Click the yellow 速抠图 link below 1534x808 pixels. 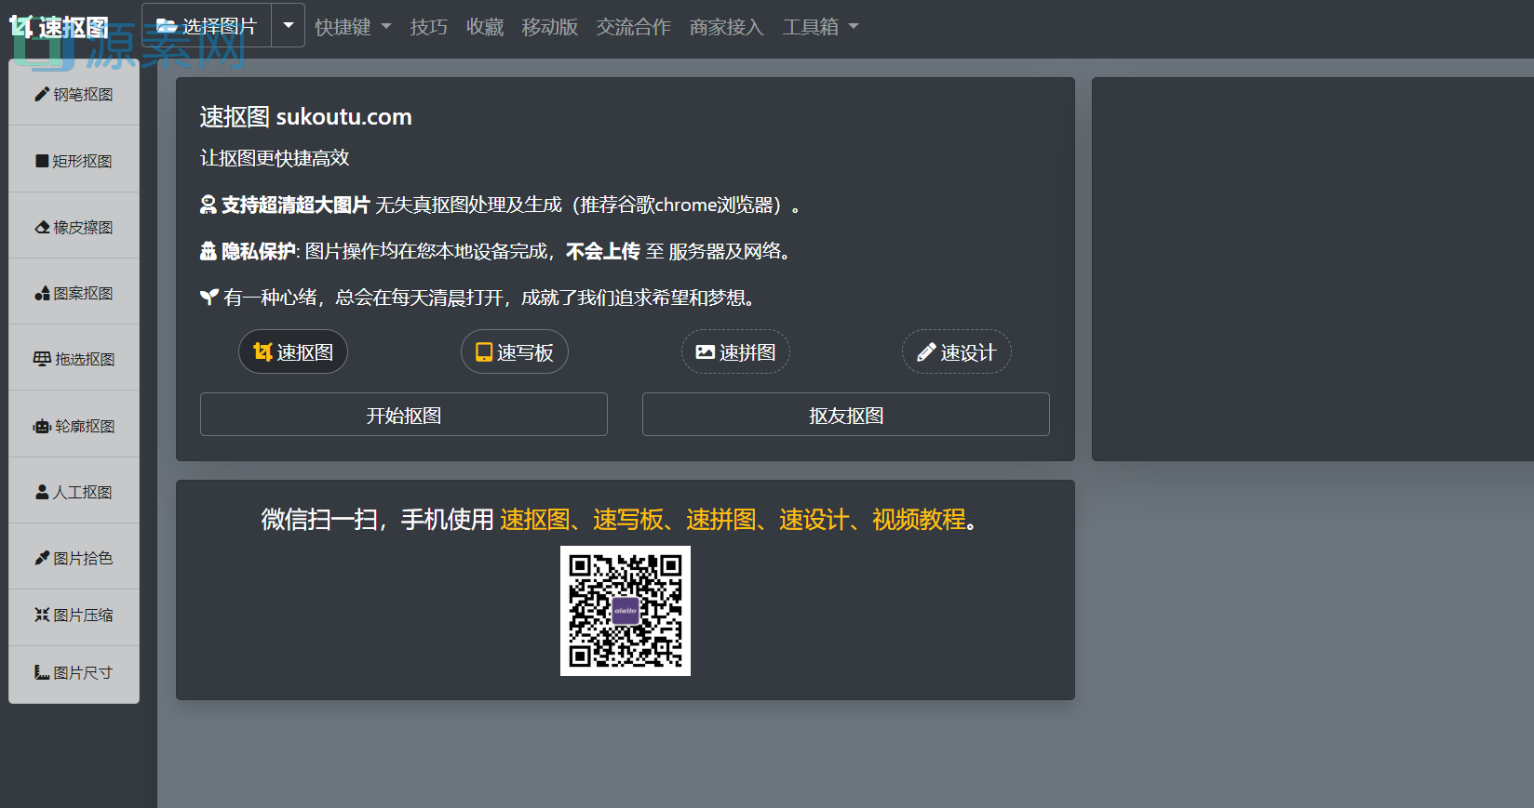click(535, 519)
